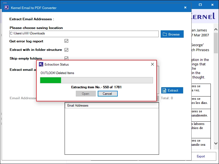The height and width of the screenshot is (164, 219).
Task: Close the background main window
Action: pyautogui.click(x=212, y=5)
